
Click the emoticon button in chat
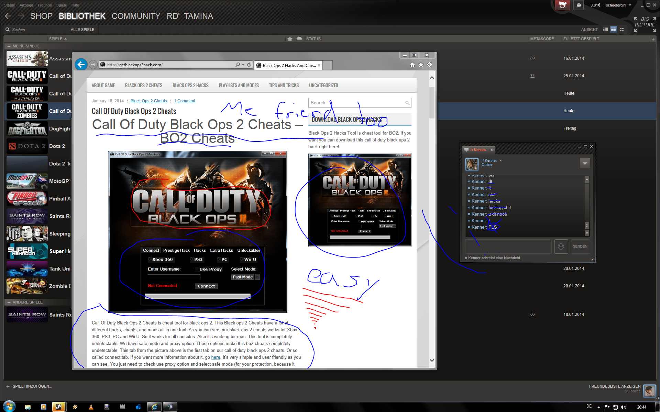coord(561,247)
